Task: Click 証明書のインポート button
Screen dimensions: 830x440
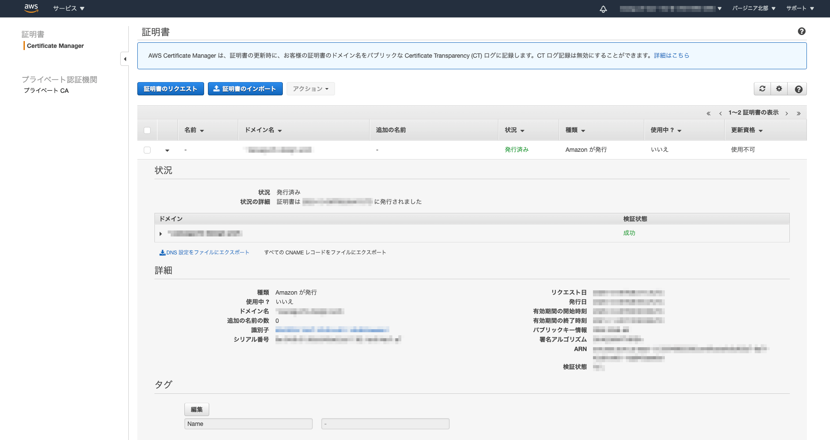Action: tap(245, 89)
